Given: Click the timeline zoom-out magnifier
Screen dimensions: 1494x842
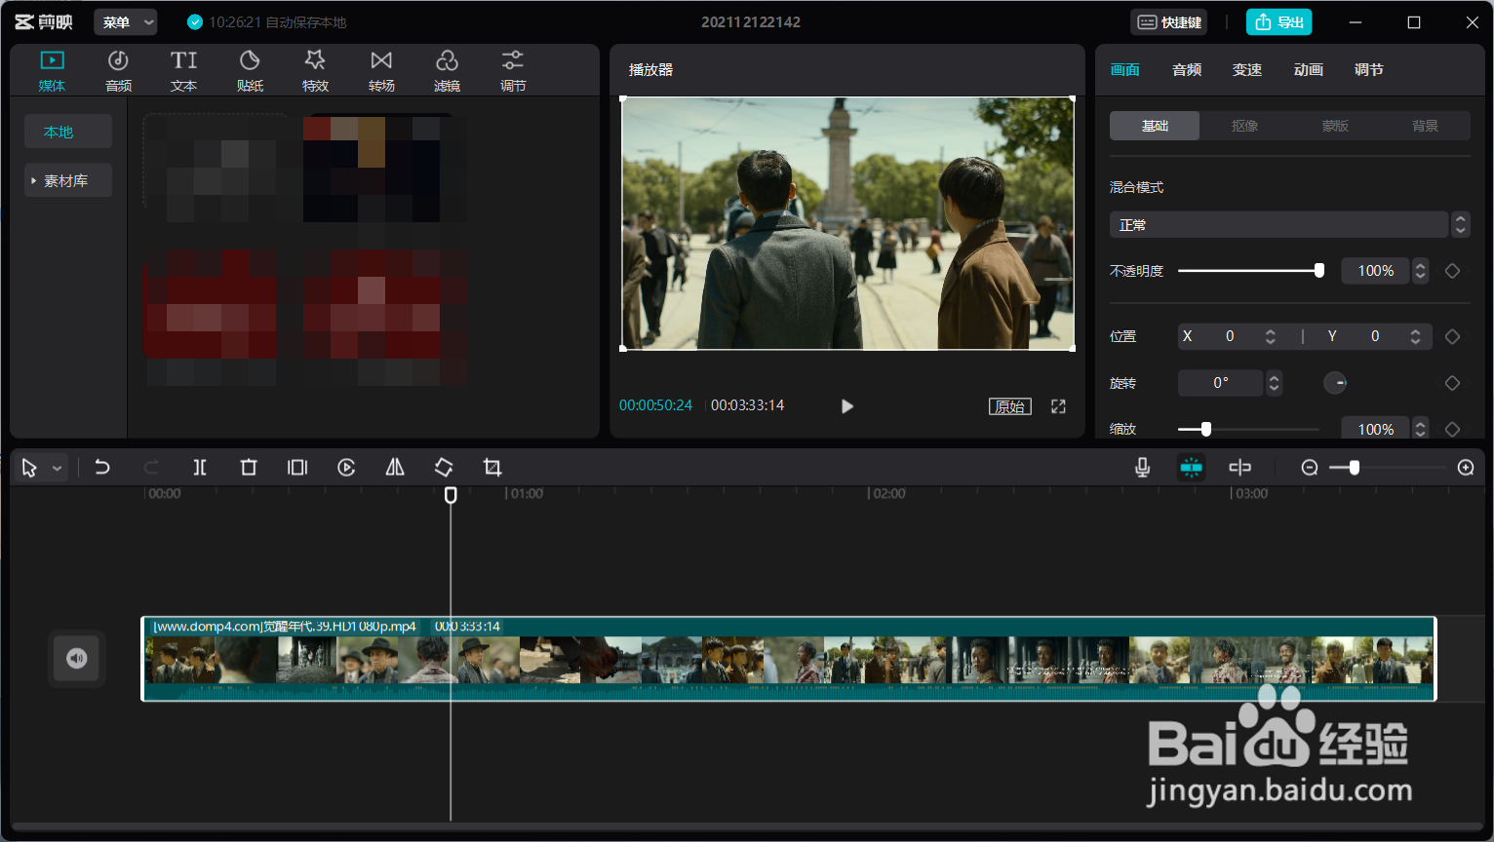Looking at the screenshot, I should click(x=1310, y=468).
